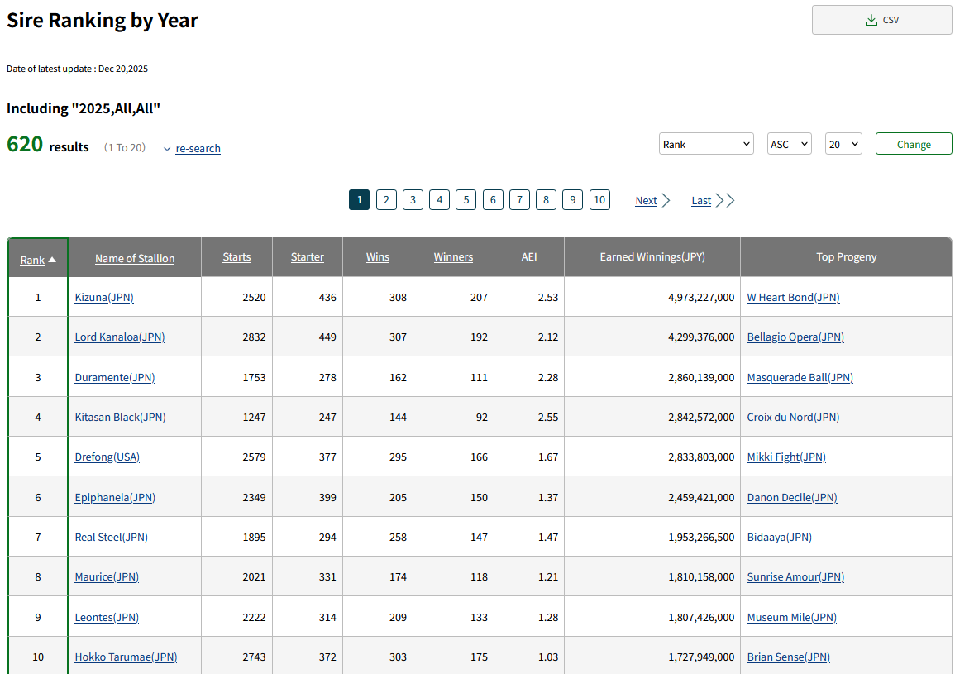Go to pagination page 9
Viewport: 955px width, 674px height.
(x=572, y=200)
